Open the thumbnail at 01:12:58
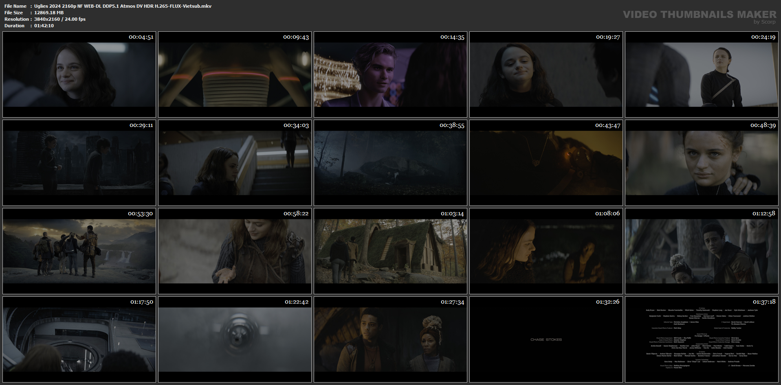 tap(702, 251)
